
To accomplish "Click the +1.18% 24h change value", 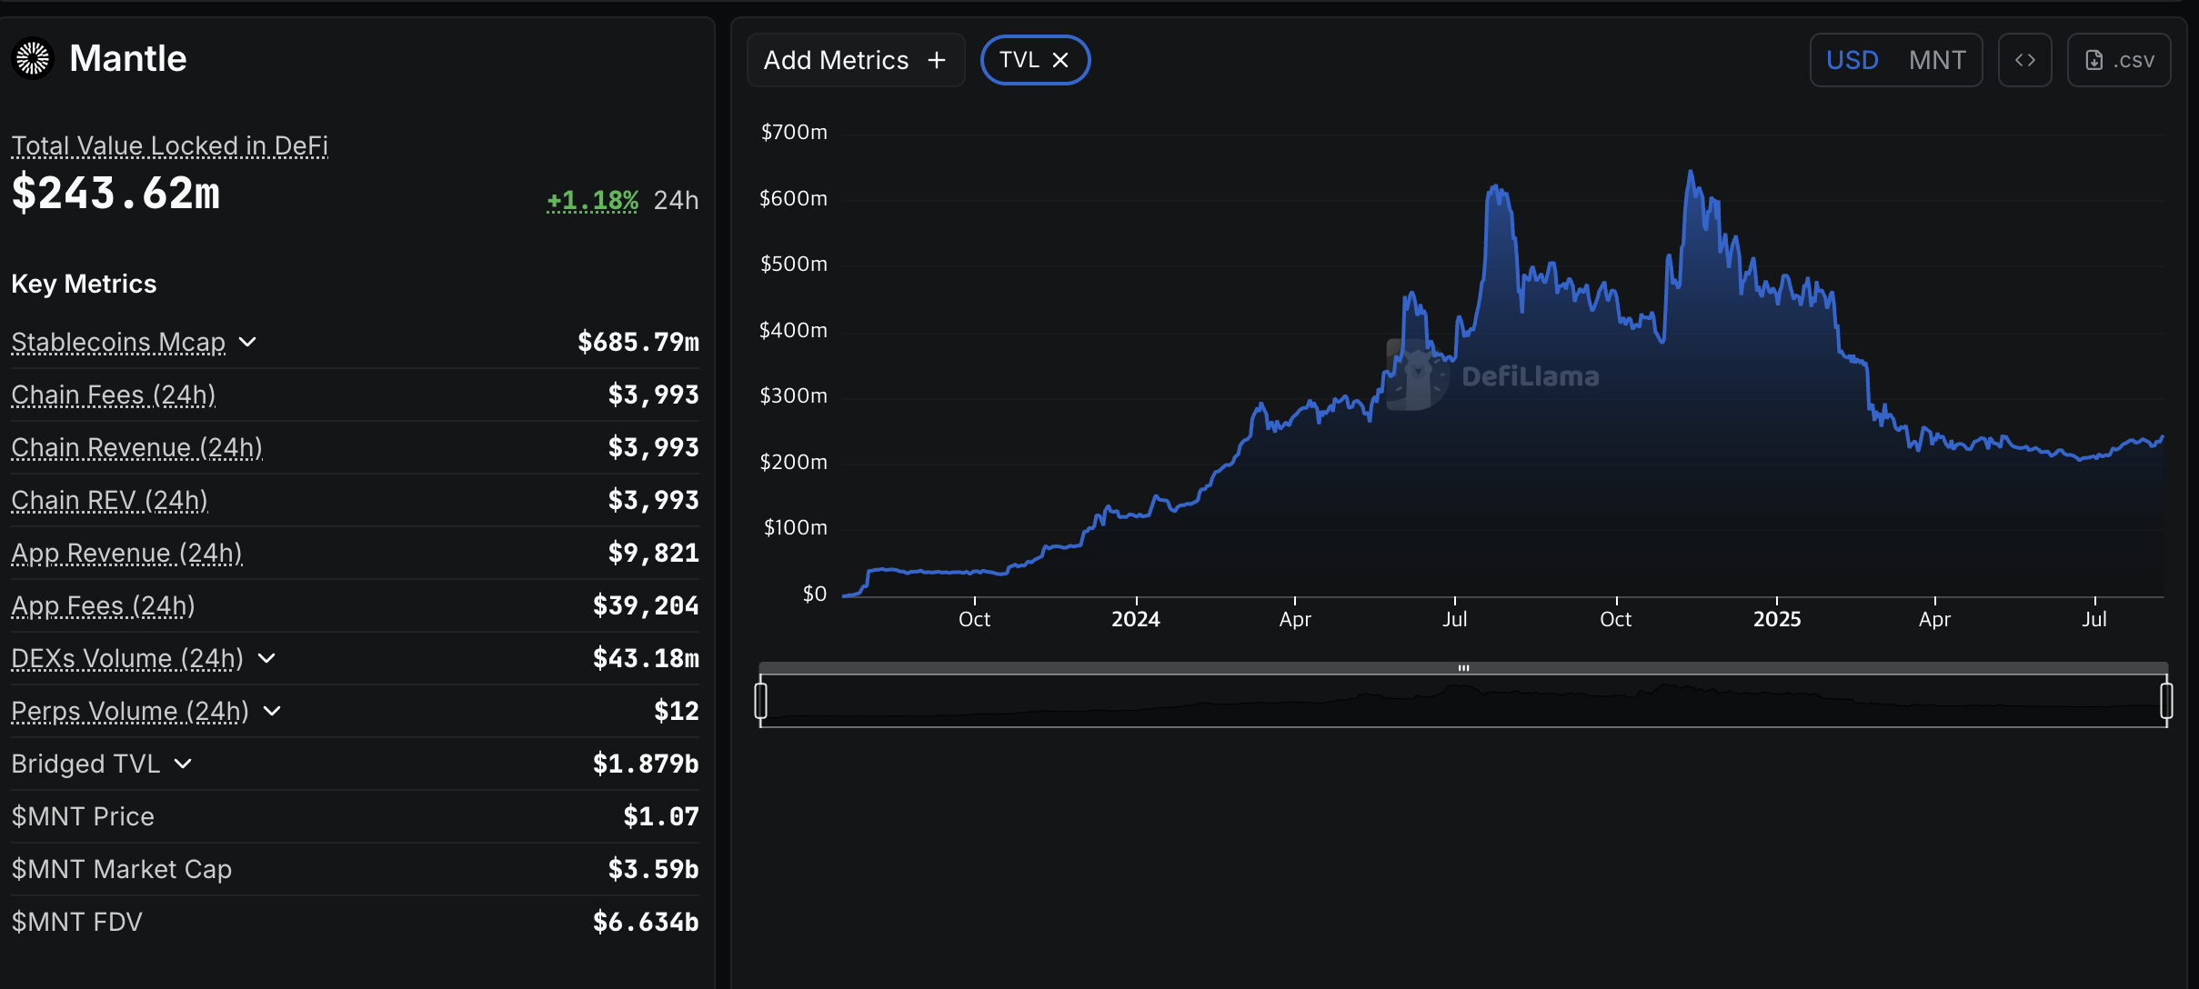I will (593, 200).
